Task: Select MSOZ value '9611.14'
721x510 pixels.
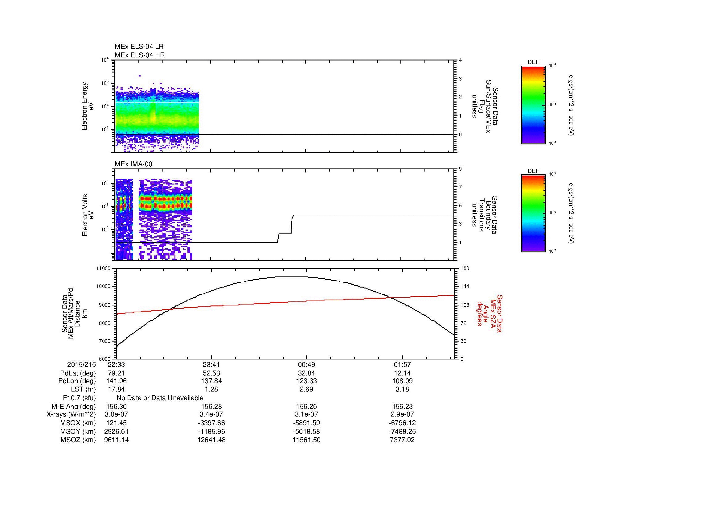Action: point(117,440)
